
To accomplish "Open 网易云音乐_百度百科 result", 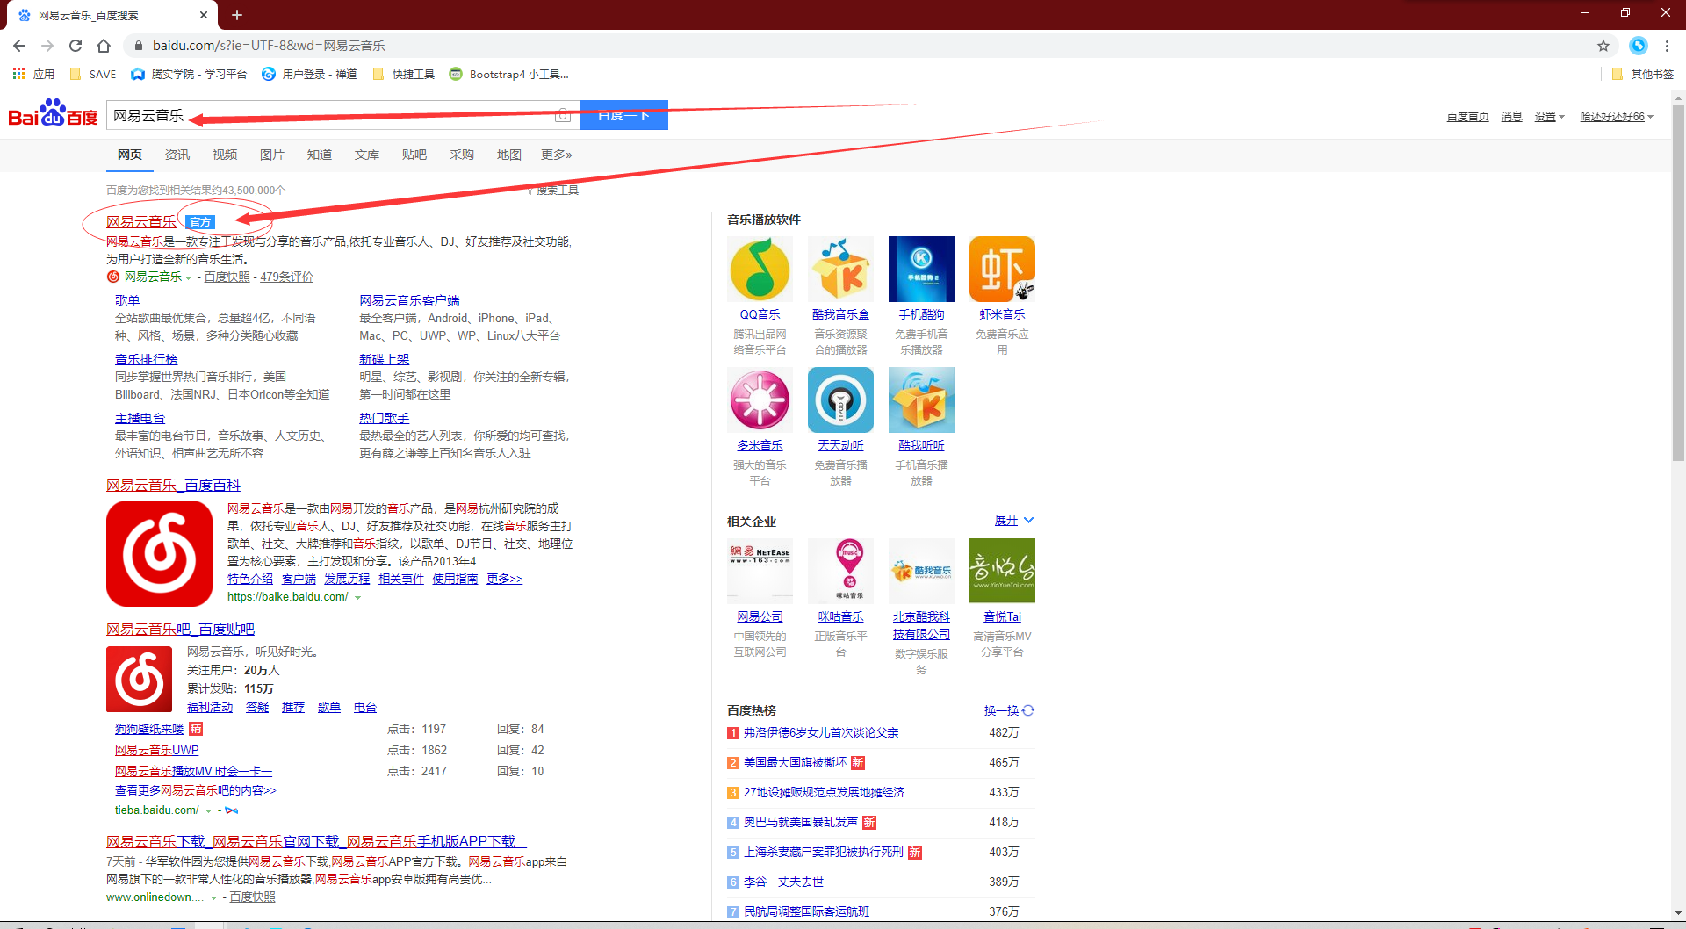I will pyautogui.click(x=173, y=485).
